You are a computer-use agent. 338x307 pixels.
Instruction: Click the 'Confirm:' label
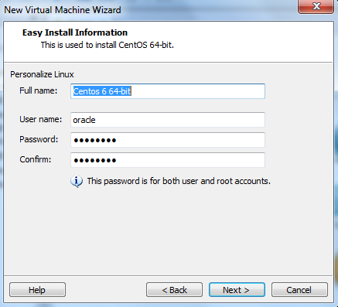tap(36, 159)
